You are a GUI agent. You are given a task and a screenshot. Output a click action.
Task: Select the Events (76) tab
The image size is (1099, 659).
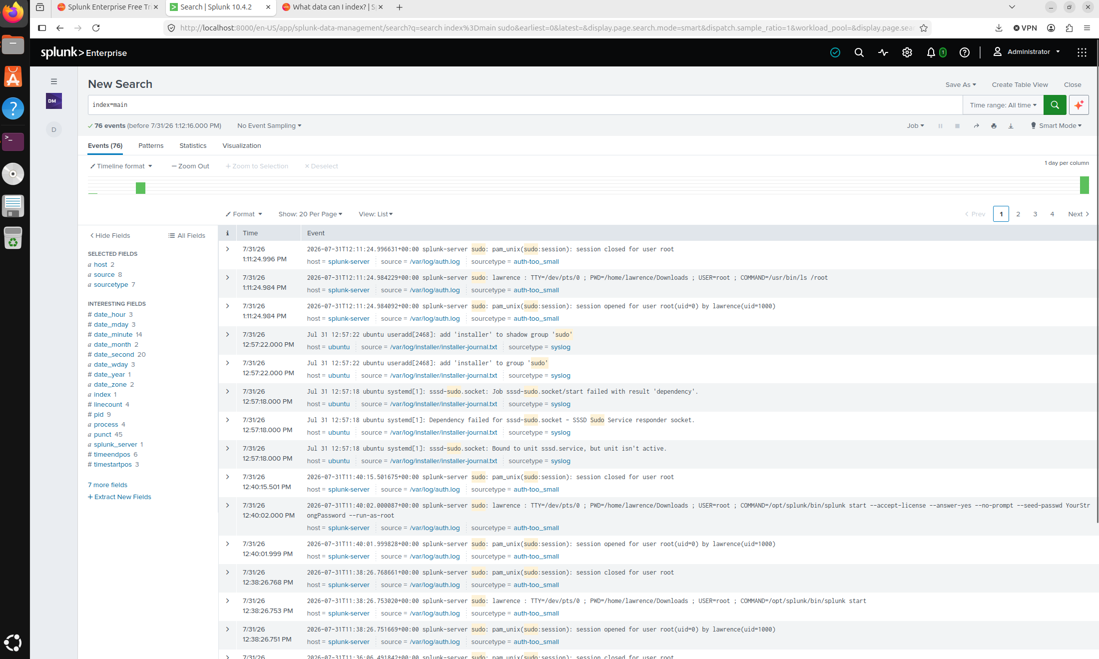tap(105, 146)
